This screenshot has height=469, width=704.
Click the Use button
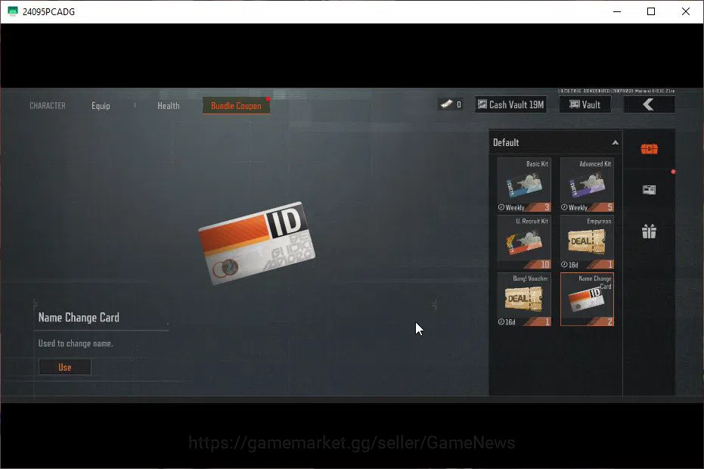[65, 367]
